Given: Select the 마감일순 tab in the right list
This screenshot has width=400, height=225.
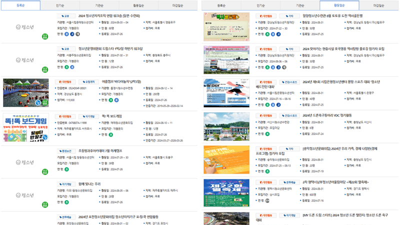Looking at the screenshot, I should [x=378, y=5].
